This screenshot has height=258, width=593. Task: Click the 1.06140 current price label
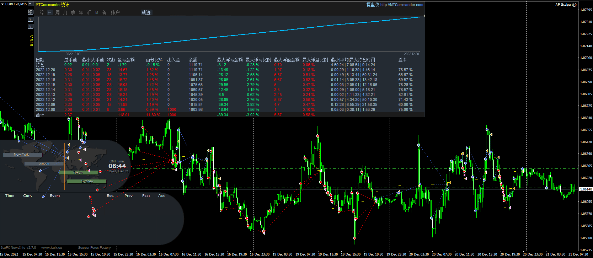click(586, 189)
